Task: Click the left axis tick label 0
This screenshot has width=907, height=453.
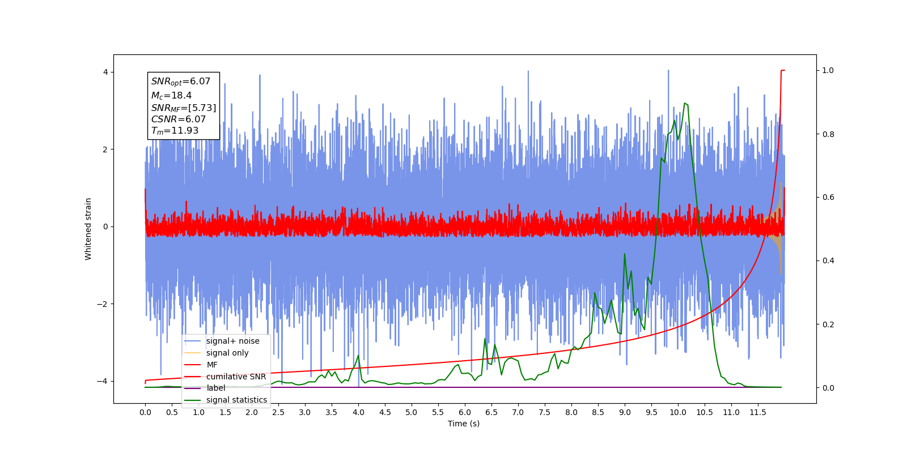Action: click(x=105, y=226)
